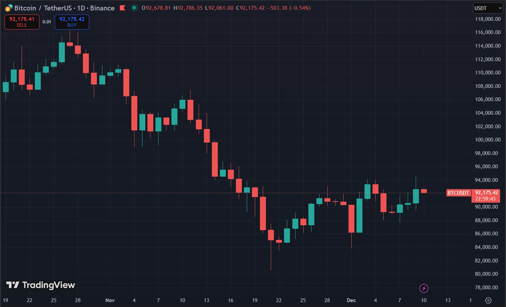Screen dimensions: 506x307
Task: Click the 22:59:43 countdown under the price tag
Action: coord(486,198)
